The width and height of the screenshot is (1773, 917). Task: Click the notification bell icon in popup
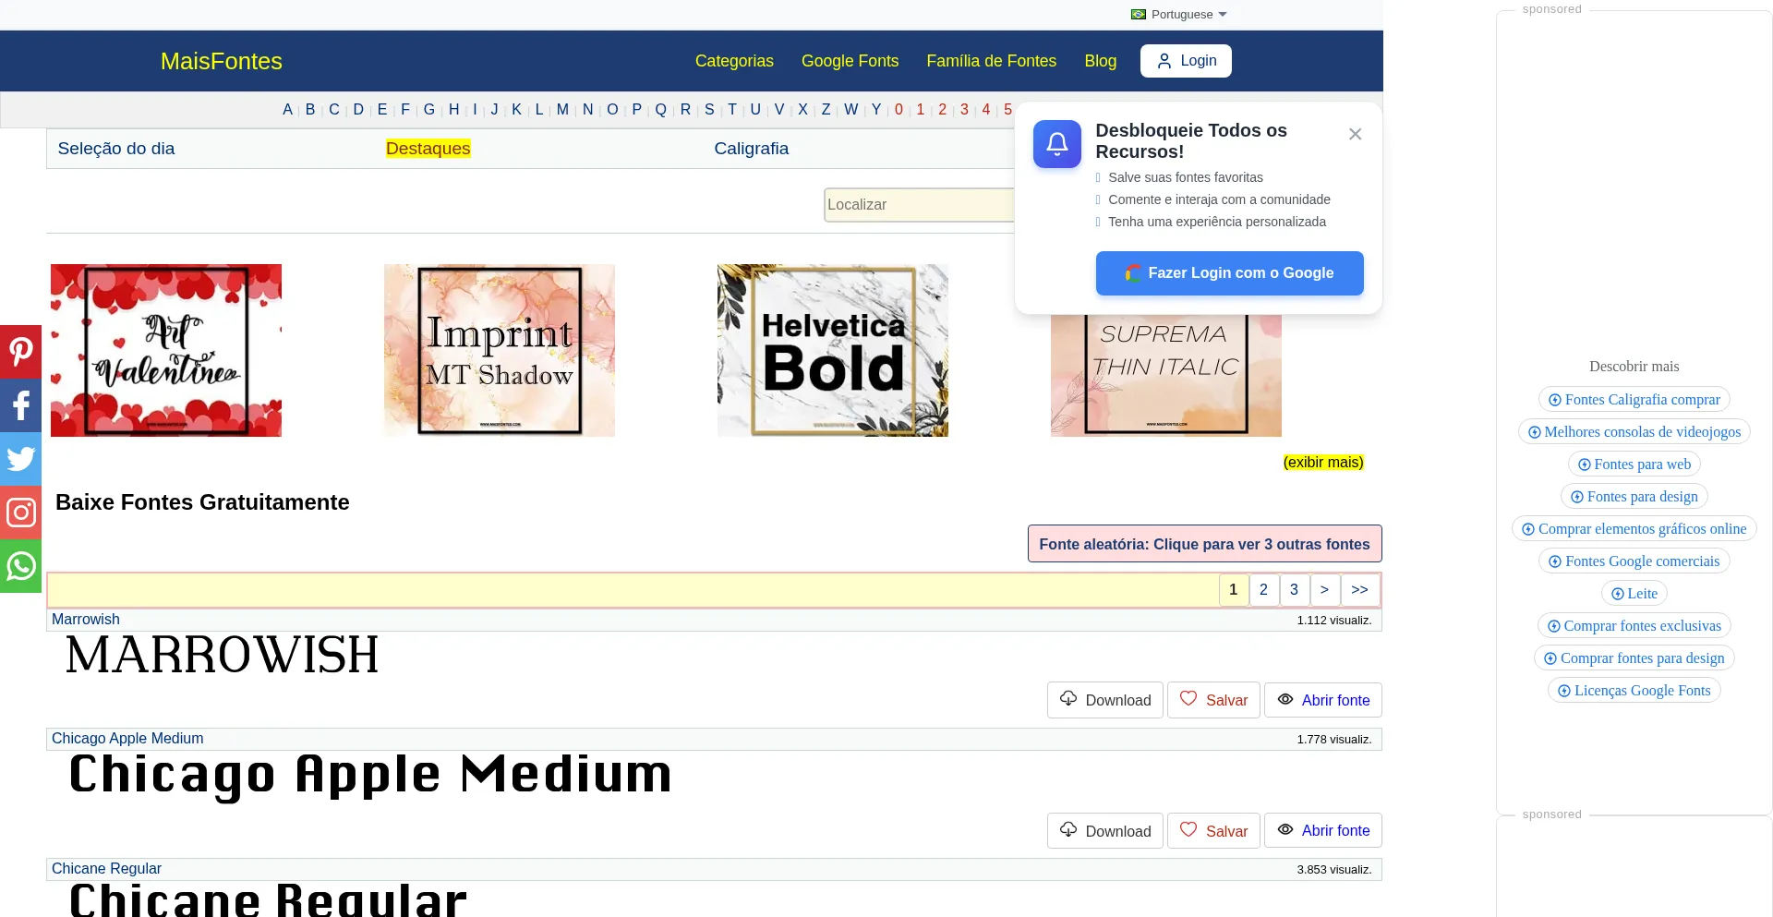click(x=1056, y=144)
